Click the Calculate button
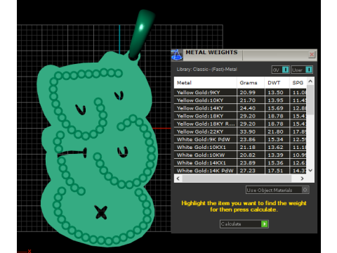This screenshot has width=337, height=253. pyautogui.click(x=244, y=224)
